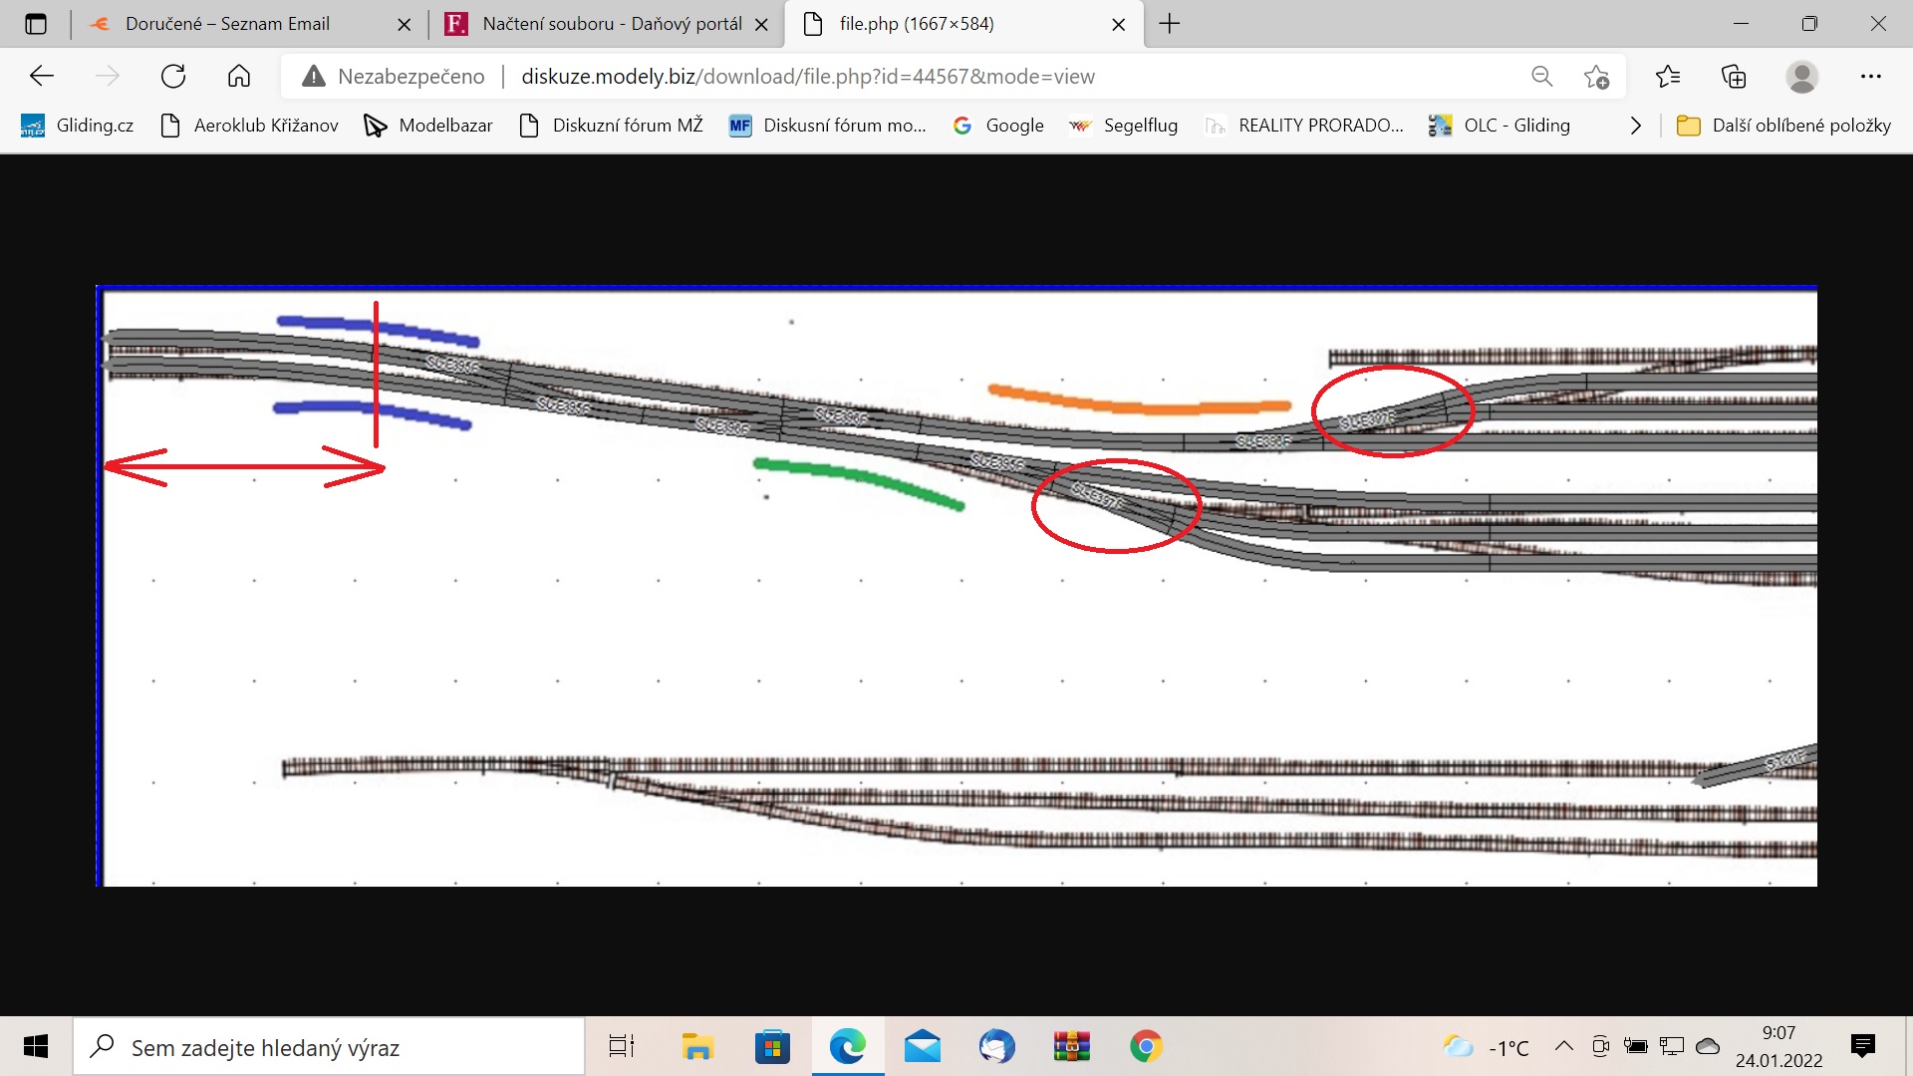Open the tab actions menu icon
The image size is (1913, 1076).
36,24
